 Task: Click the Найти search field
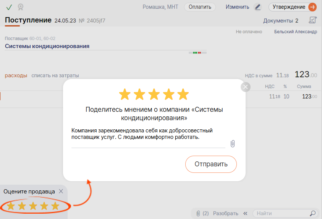281,213
